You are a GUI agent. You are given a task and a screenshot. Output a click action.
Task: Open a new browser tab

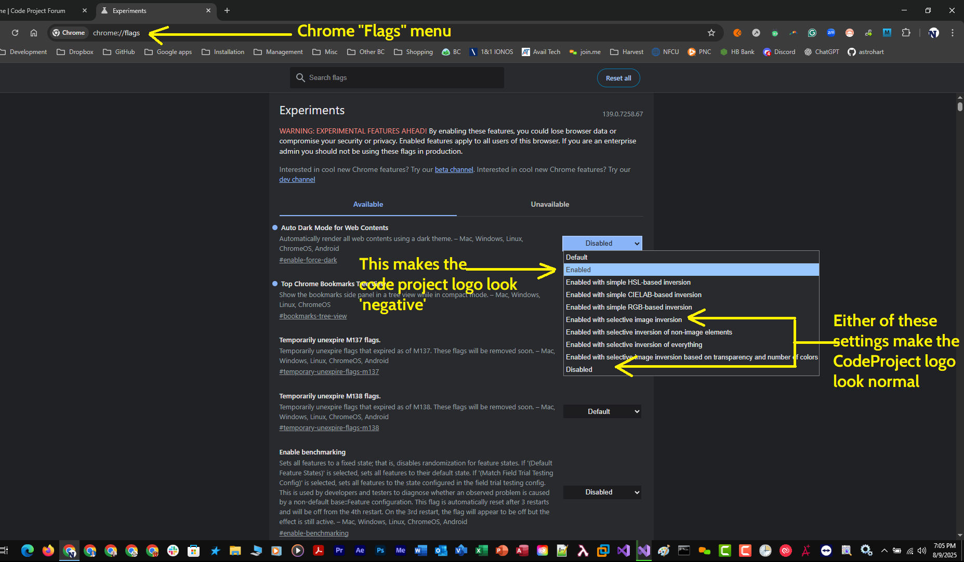[227, 10]
